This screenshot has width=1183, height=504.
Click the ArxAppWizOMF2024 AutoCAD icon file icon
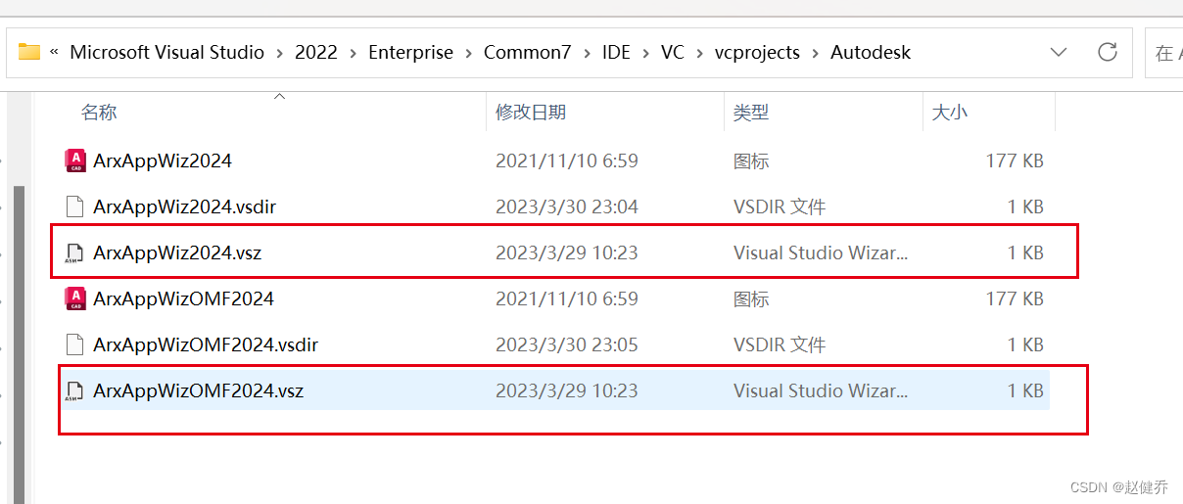(75, 298)
